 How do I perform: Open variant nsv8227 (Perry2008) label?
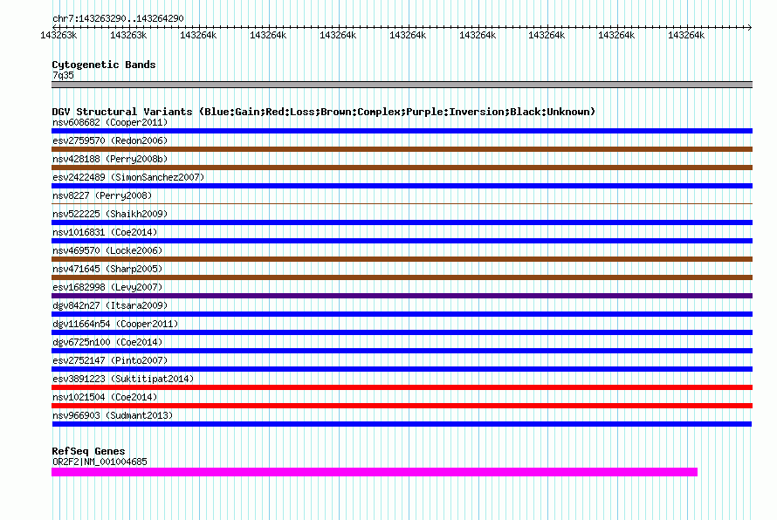point(102,195)
